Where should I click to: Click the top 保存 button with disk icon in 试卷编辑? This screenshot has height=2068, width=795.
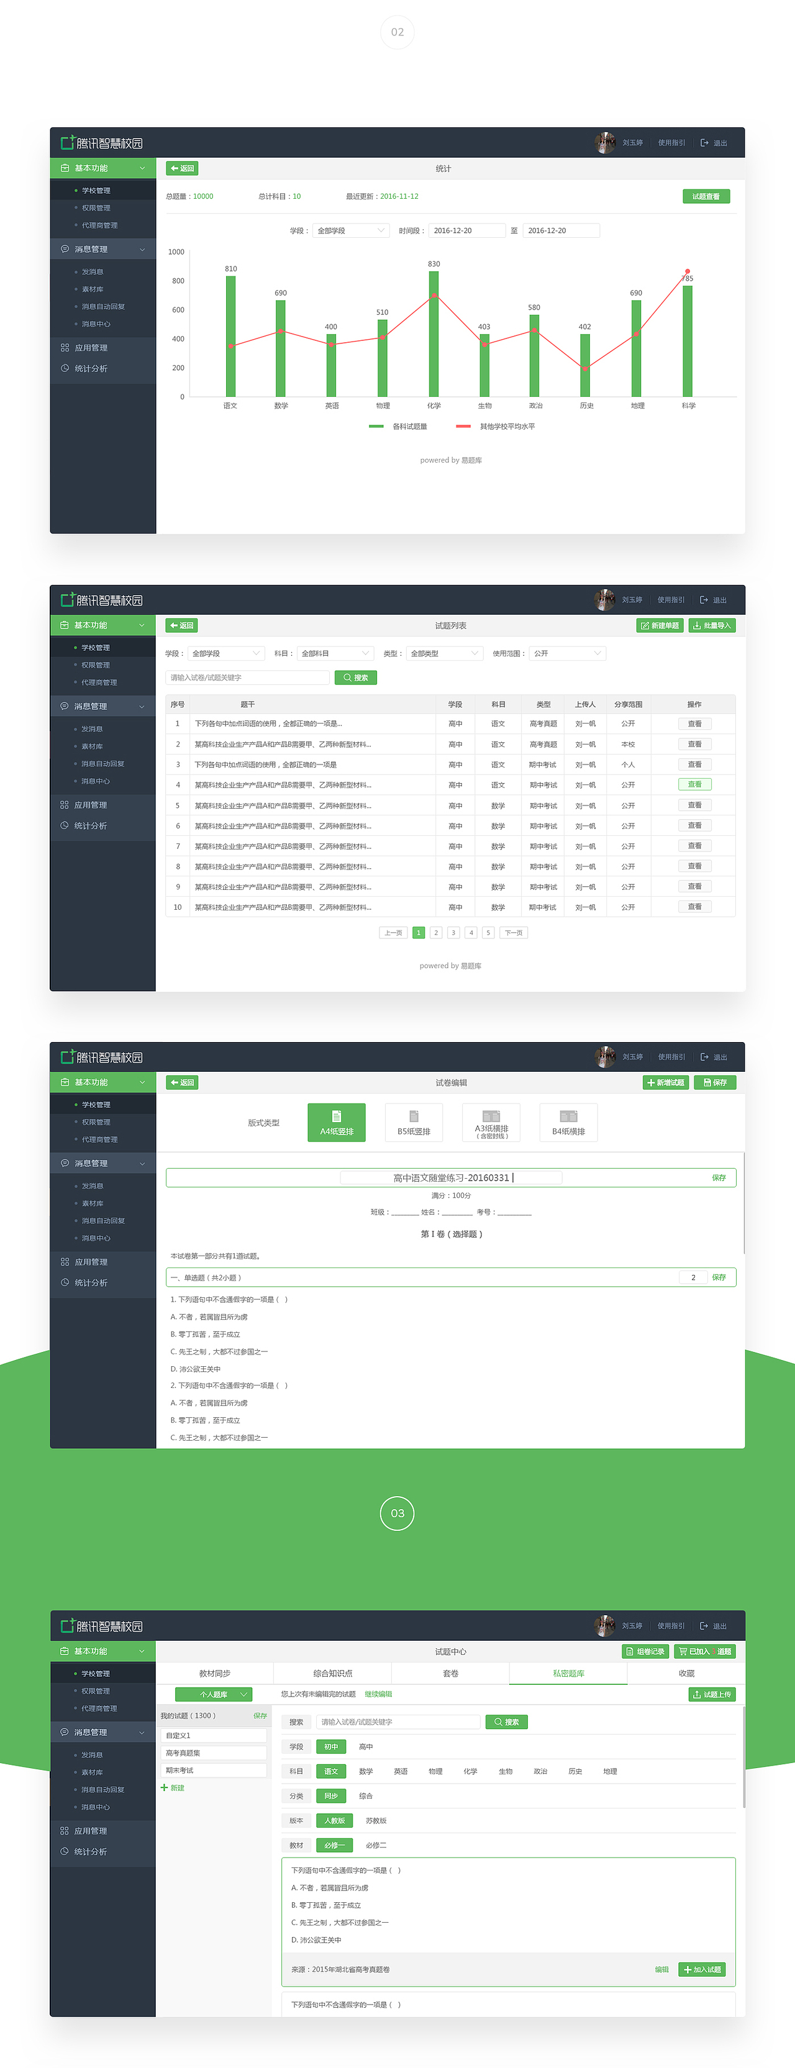point(715,1082)
